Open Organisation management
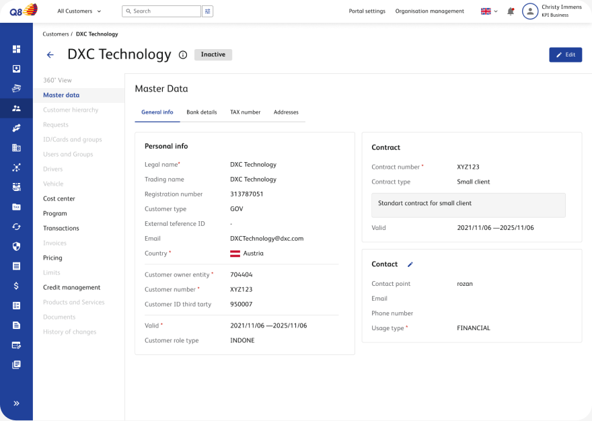This screenshot has height=421, width=592. coord(430,11)
